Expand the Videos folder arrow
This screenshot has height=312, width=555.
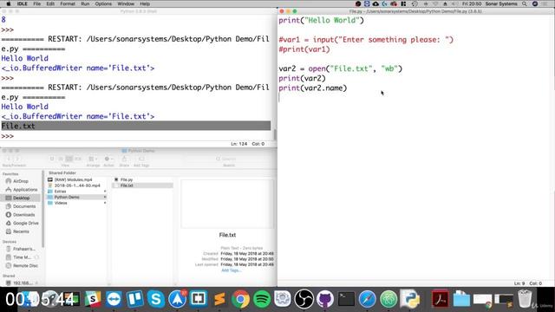click(105, 203)
